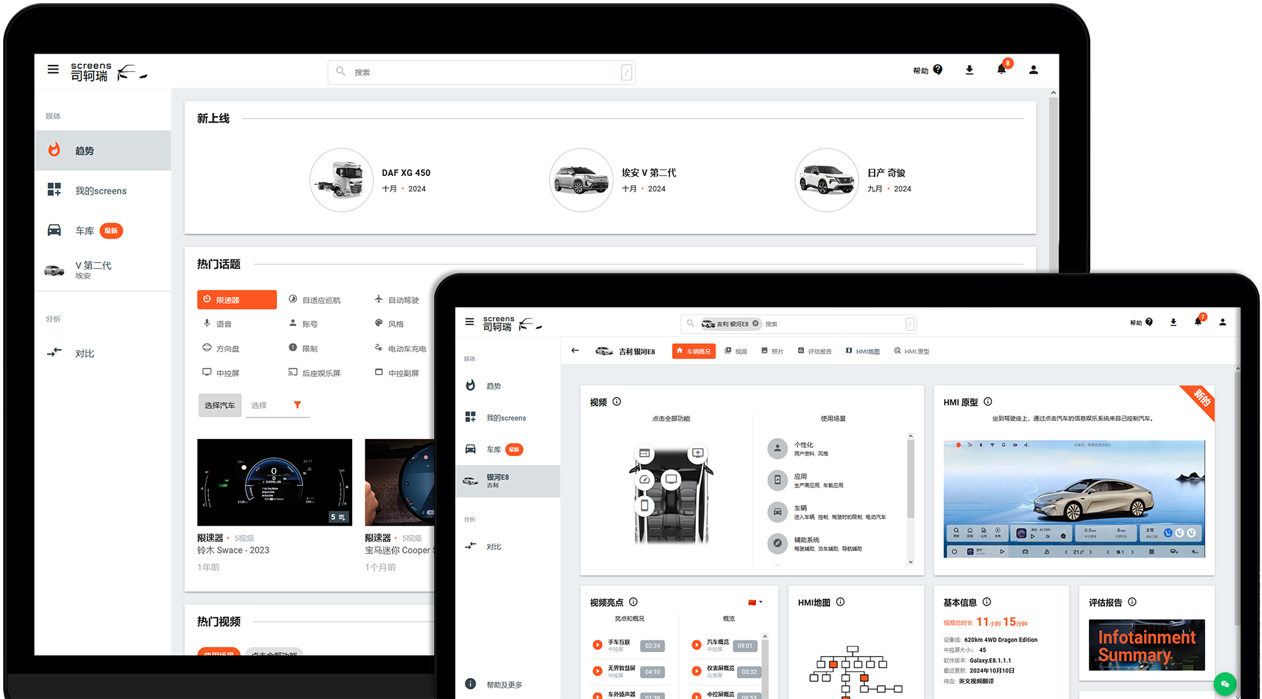
Task: Click phone hotspot on car interior
Action: coord(644,505)
